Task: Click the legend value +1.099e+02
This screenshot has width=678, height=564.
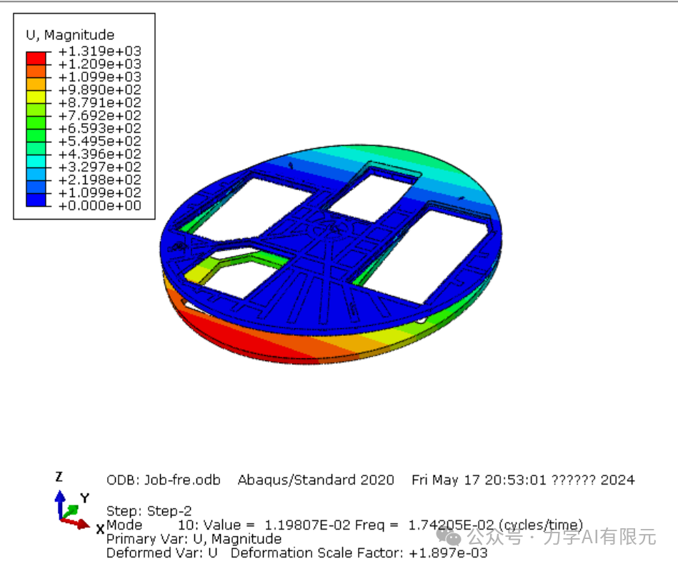Action: (x=100, y=193)
